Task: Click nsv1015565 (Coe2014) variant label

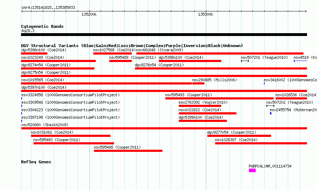Action: [x=43, y=80]
